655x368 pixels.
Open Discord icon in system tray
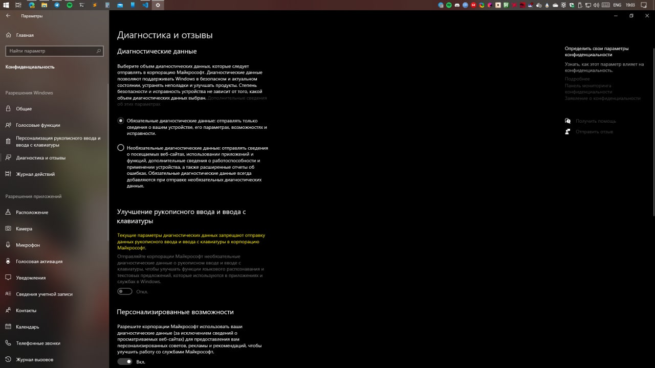coord(457,5)
